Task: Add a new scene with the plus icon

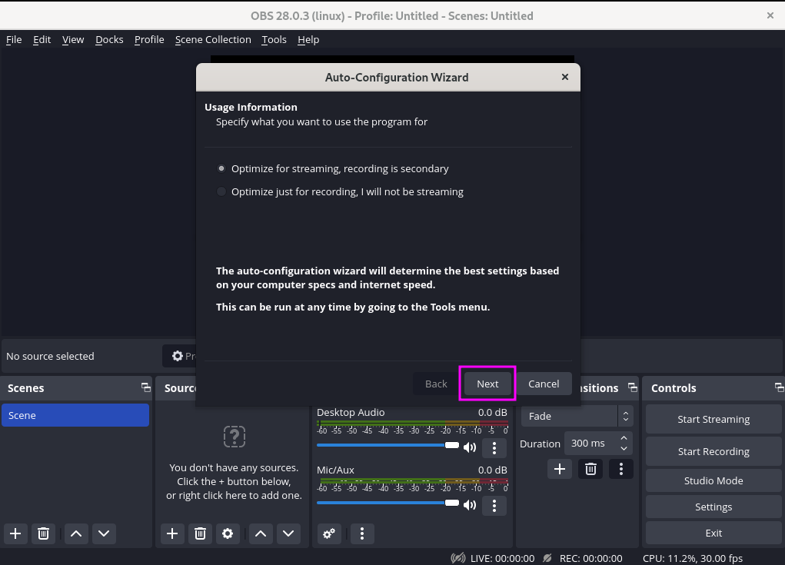Action: [15, 533]
